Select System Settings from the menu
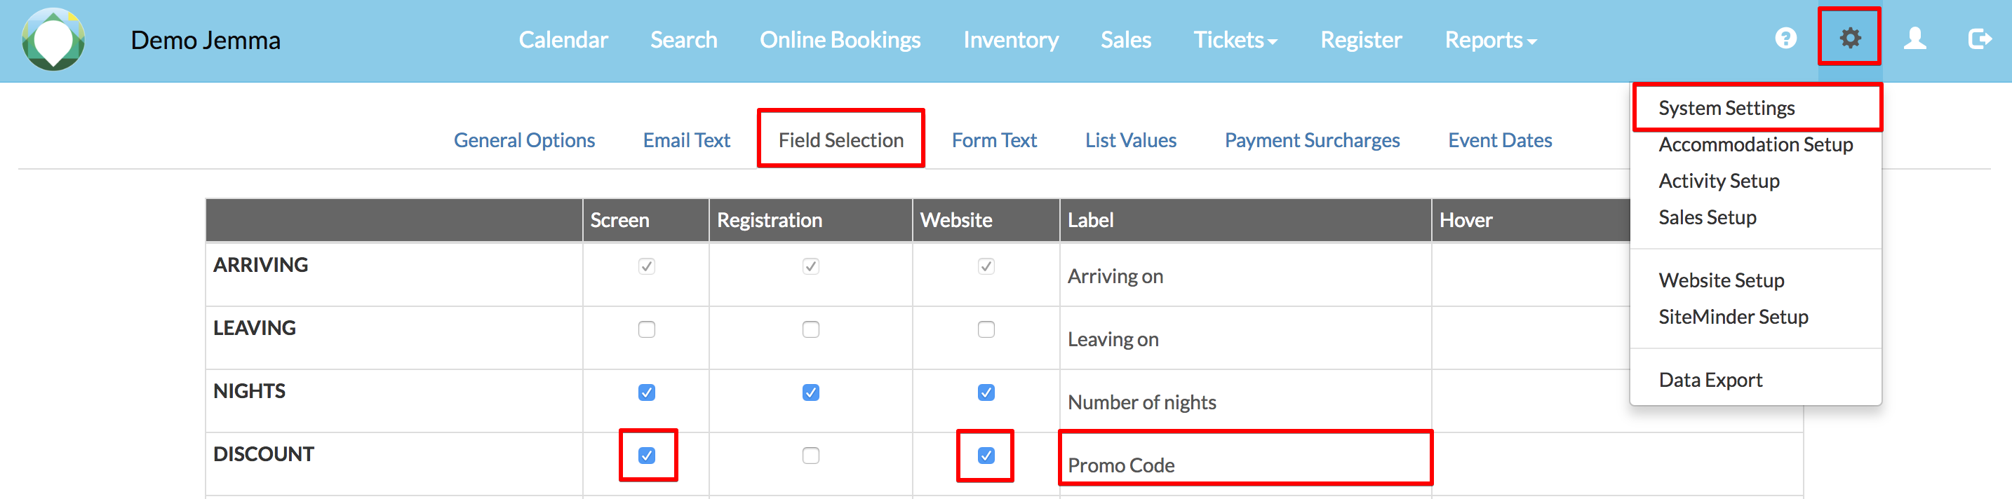This screenshot has width=2012, height=499. (x=1726, y=109)
